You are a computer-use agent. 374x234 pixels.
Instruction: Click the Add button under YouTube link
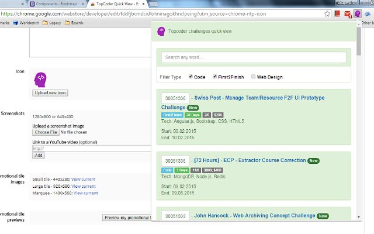(39, 156)
